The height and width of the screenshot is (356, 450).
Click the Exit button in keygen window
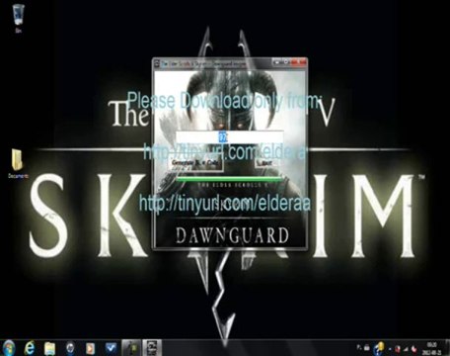pos(267,163)
